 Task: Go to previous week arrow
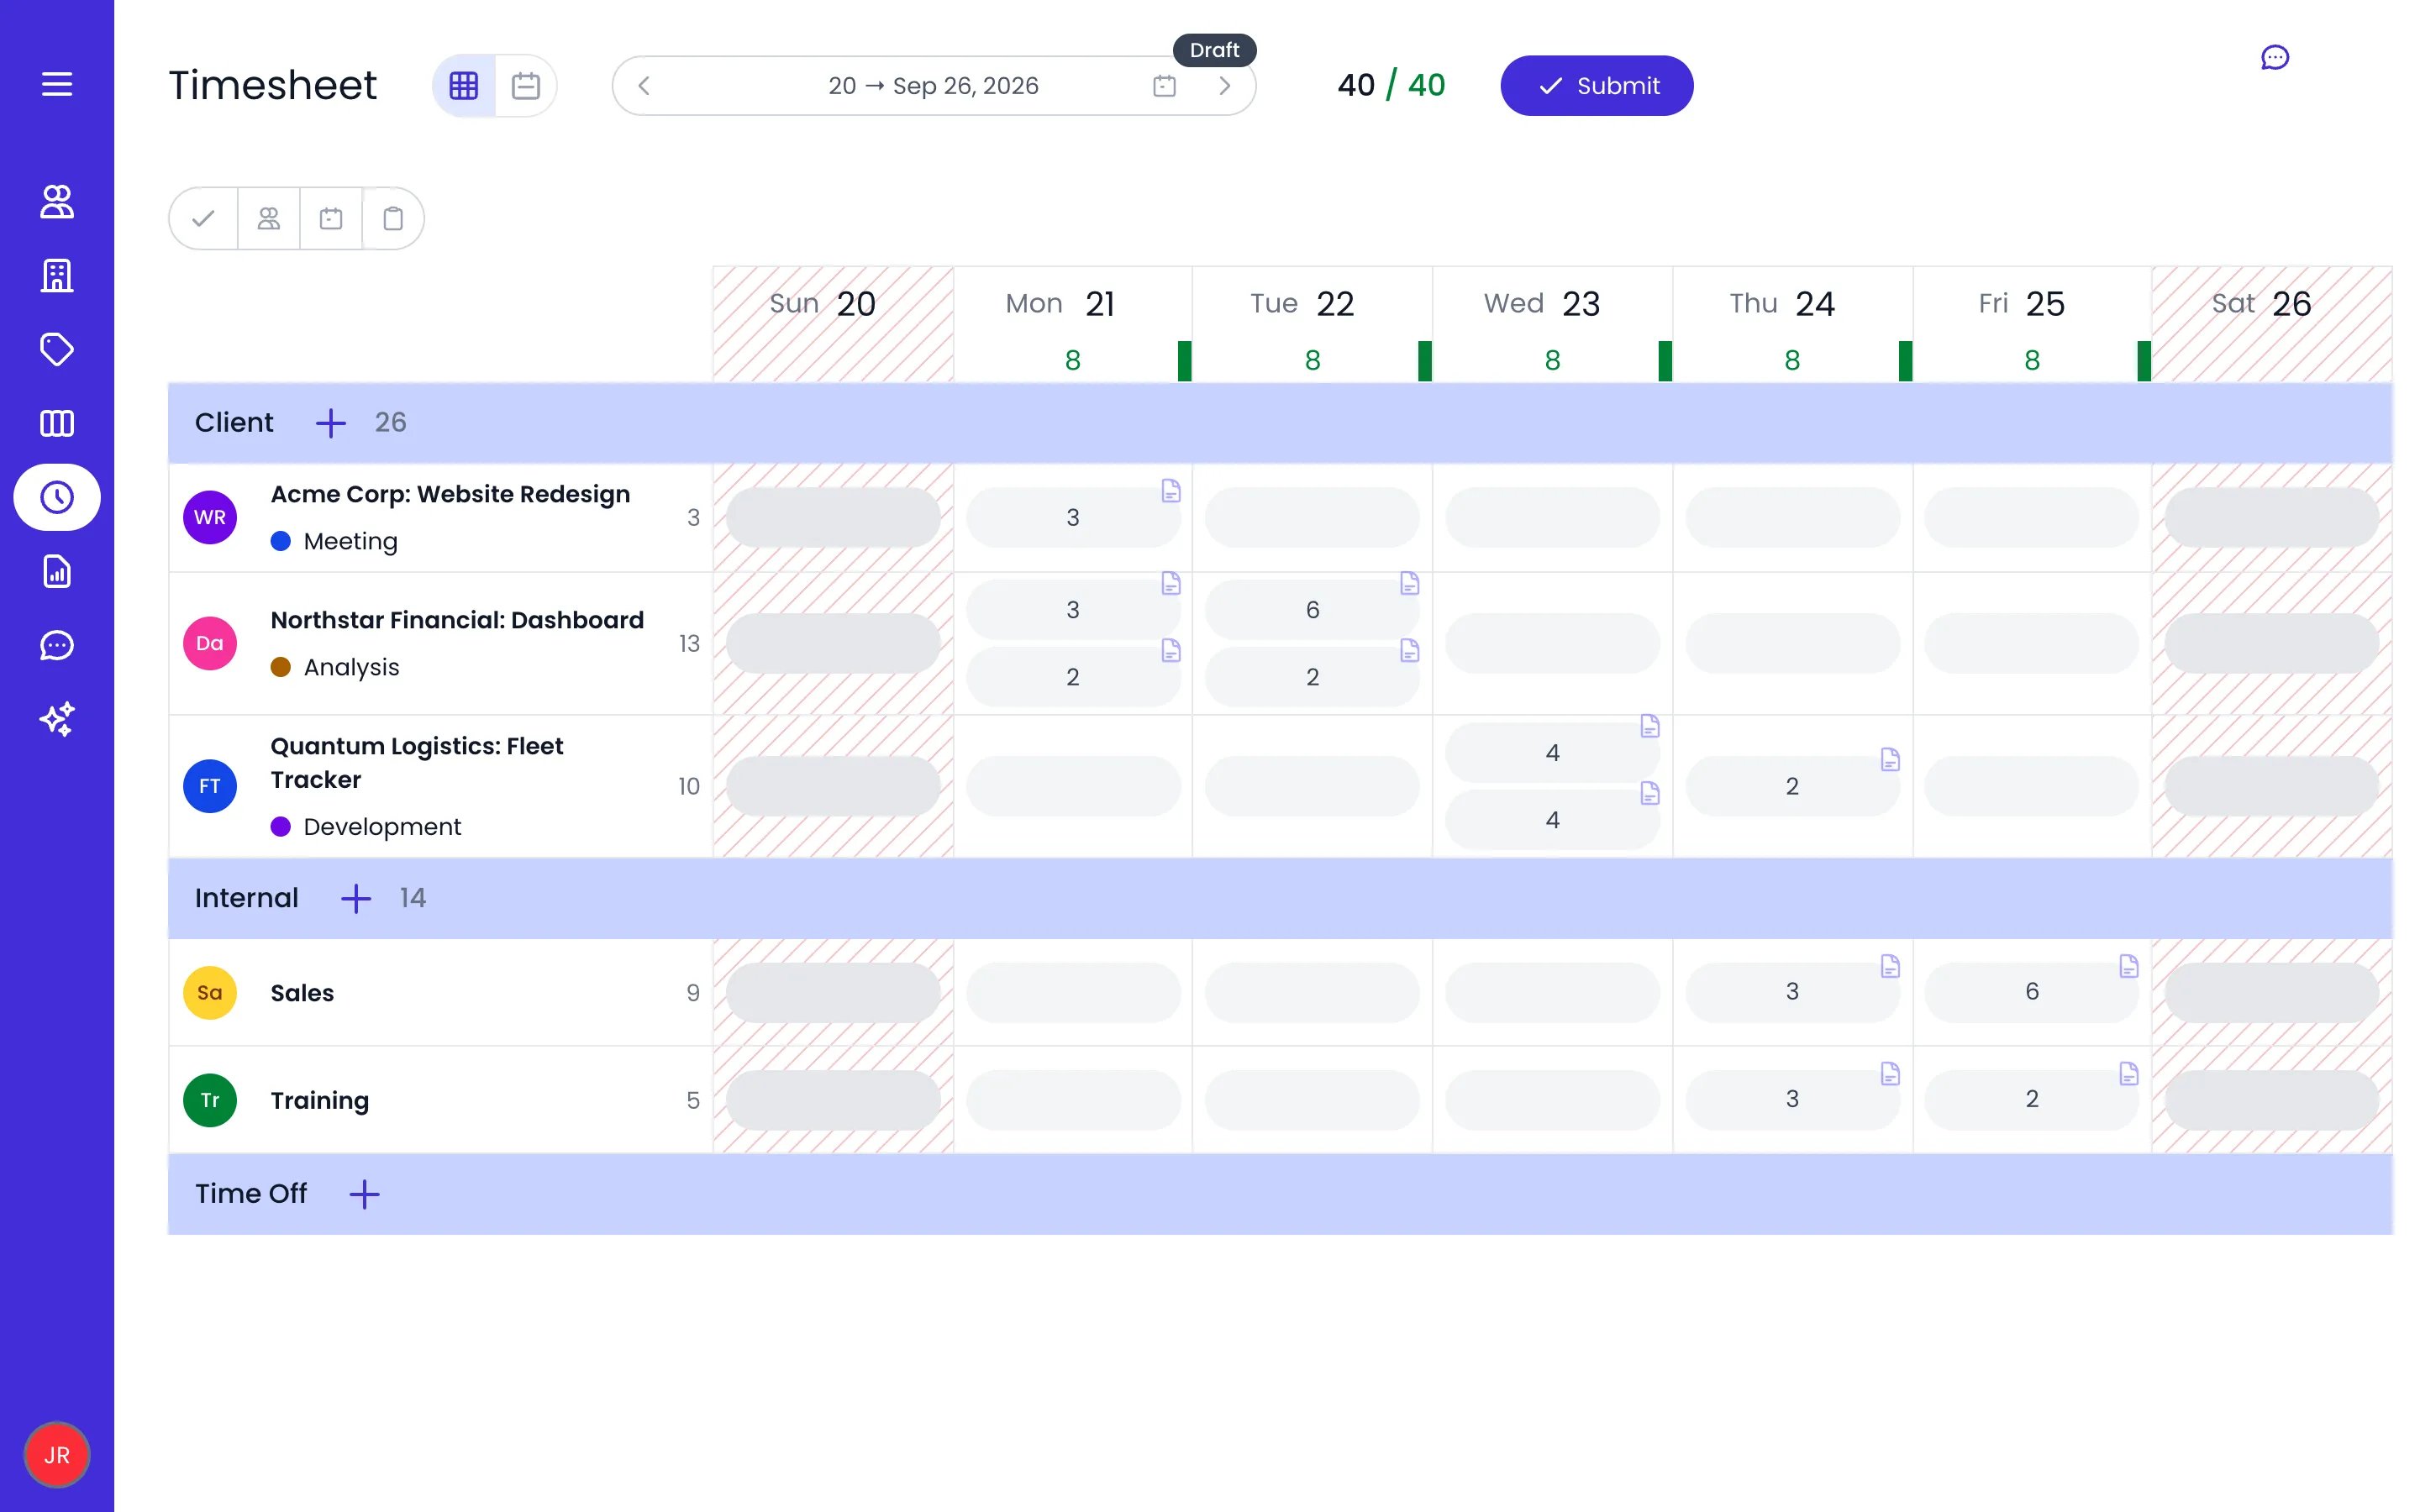click(x=644, y=86)
